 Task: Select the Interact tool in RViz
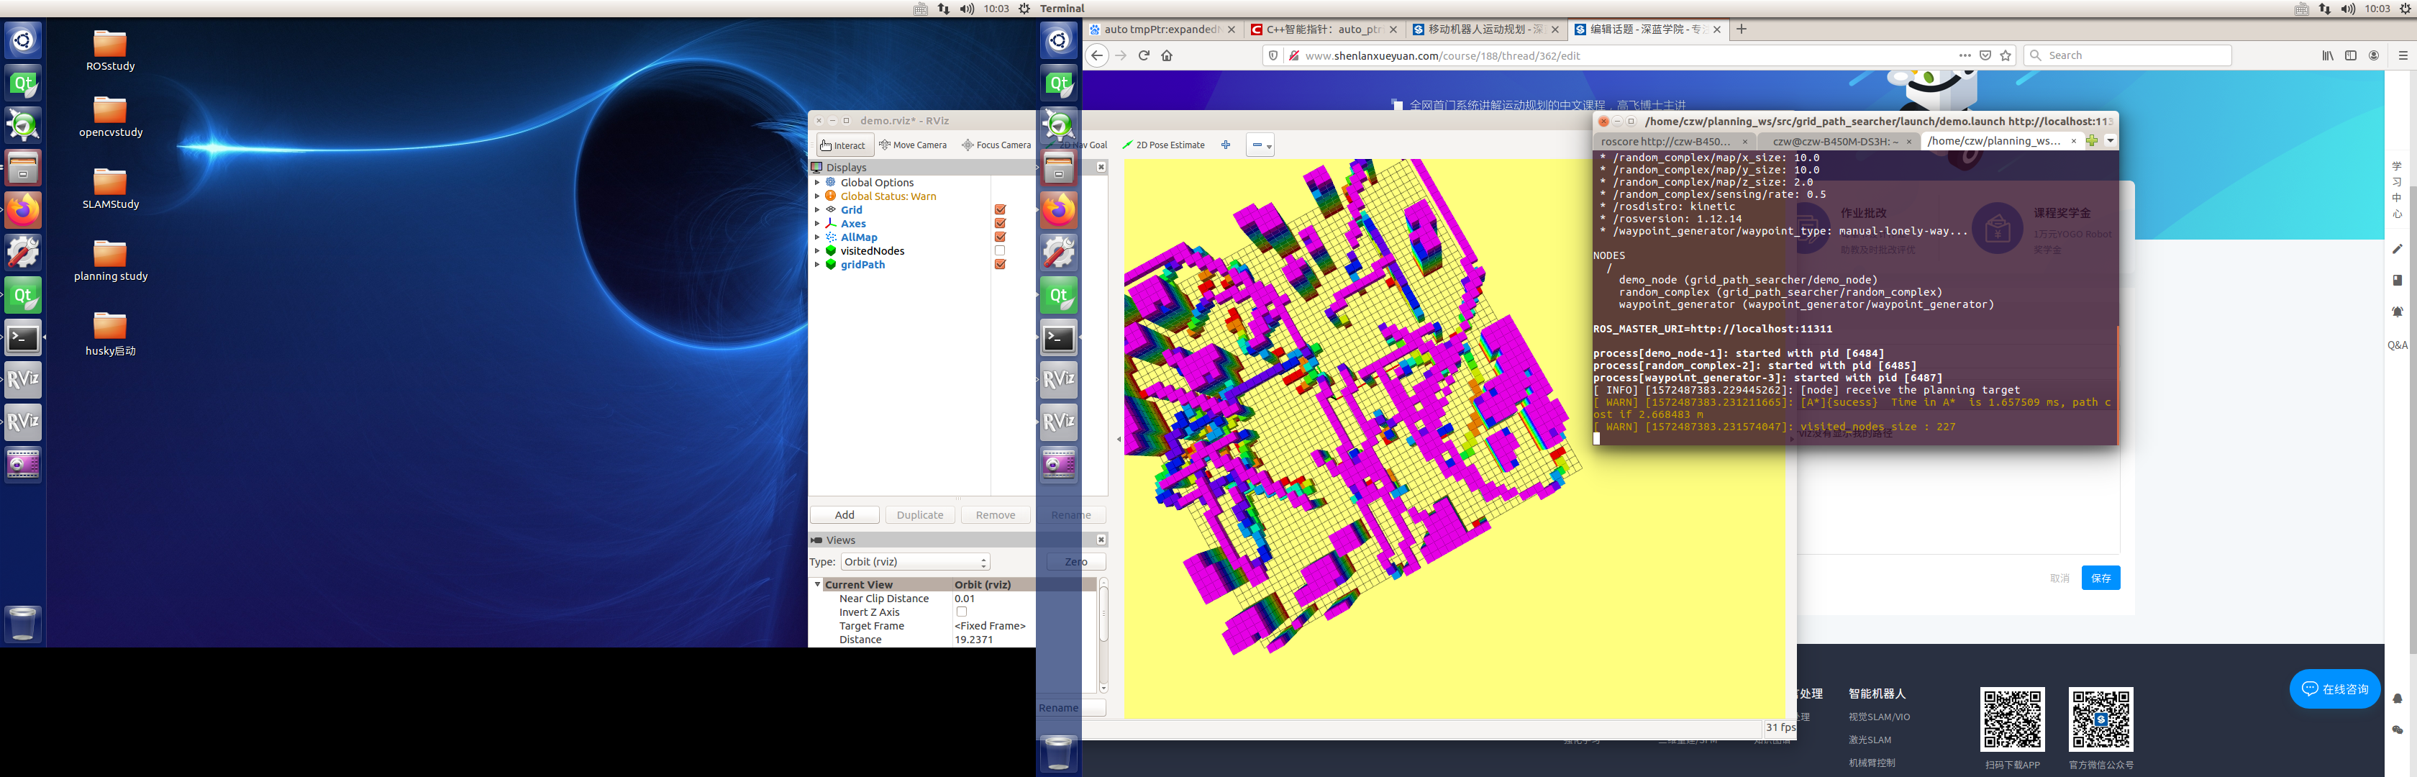tap(844, 145)
